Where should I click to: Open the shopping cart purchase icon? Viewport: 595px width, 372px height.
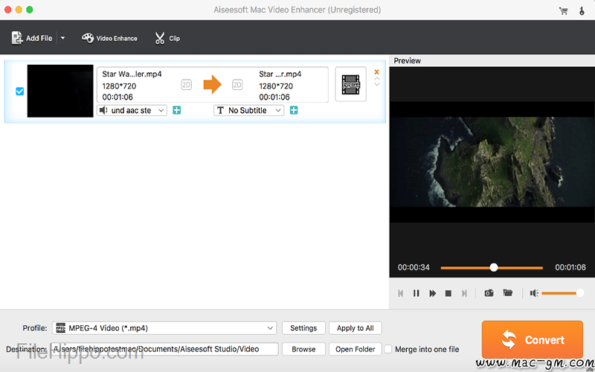coord(564,10)
